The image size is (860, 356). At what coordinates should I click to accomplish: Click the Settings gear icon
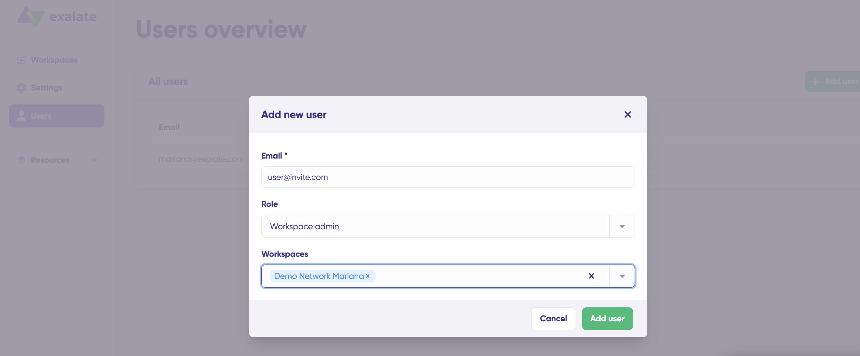tap(21, 88)
